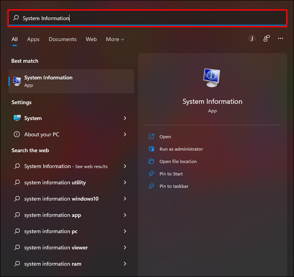This screenshot has height=277, width=294.
Task: Select 'system information pc' web suggestion
Action: pyautogui.click(x=71, y=232)
